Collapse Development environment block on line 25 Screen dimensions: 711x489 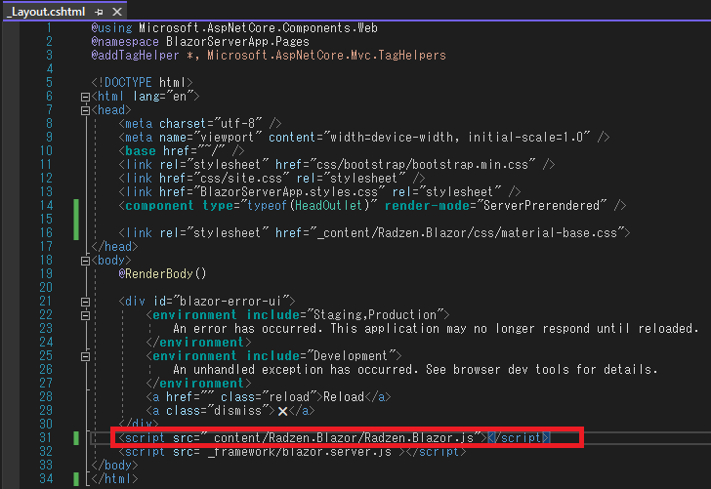point(85,356)
